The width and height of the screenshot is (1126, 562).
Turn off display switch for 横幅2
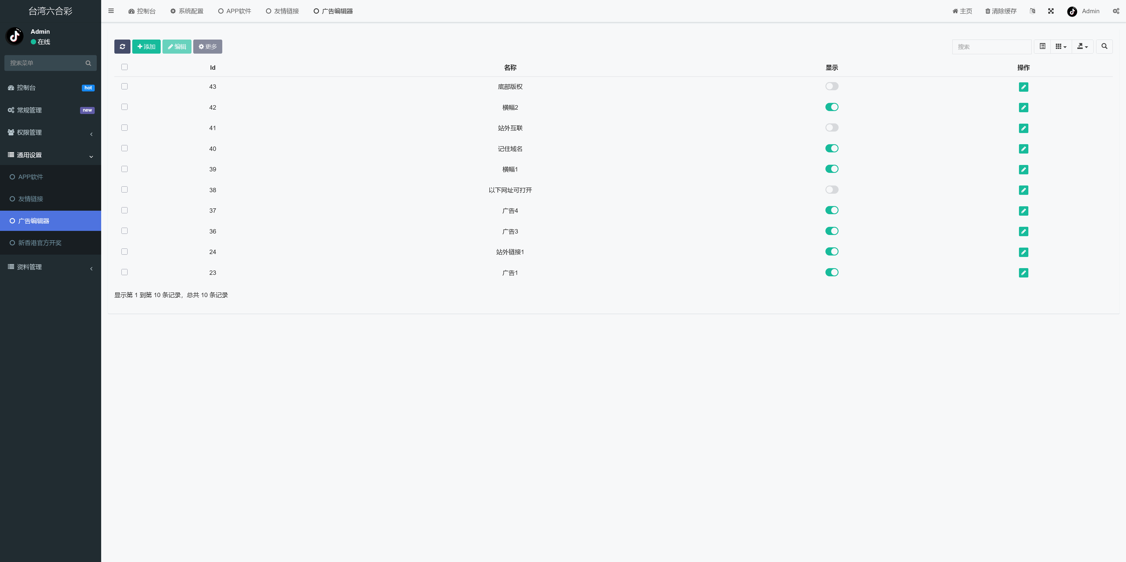click(x=831, y=107)
